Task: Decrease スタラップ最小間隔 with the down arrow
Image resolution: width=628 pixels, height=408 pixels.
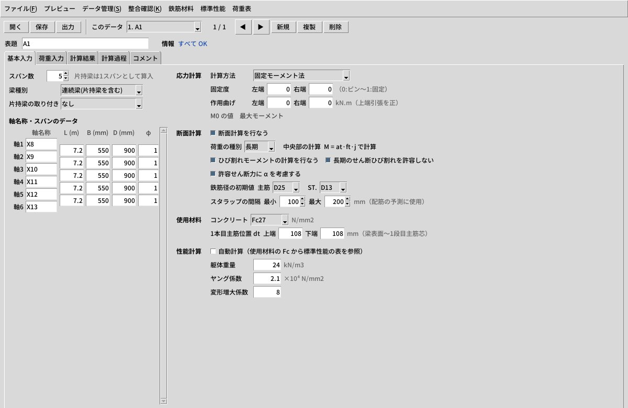Action: [x=302, y=204]
